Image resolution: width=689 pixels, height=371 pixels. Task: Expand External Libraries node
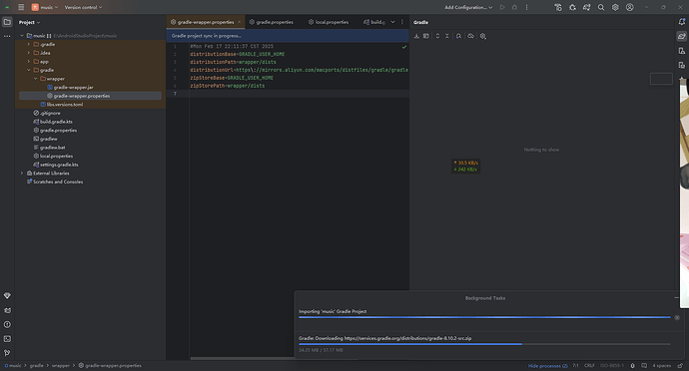(22, 173)
